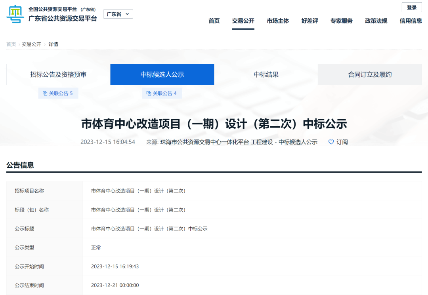This screenshot has width=428, height=295.
Task: Click the copy icon beside 关联公告 5
Action: [x=45, y=93]
